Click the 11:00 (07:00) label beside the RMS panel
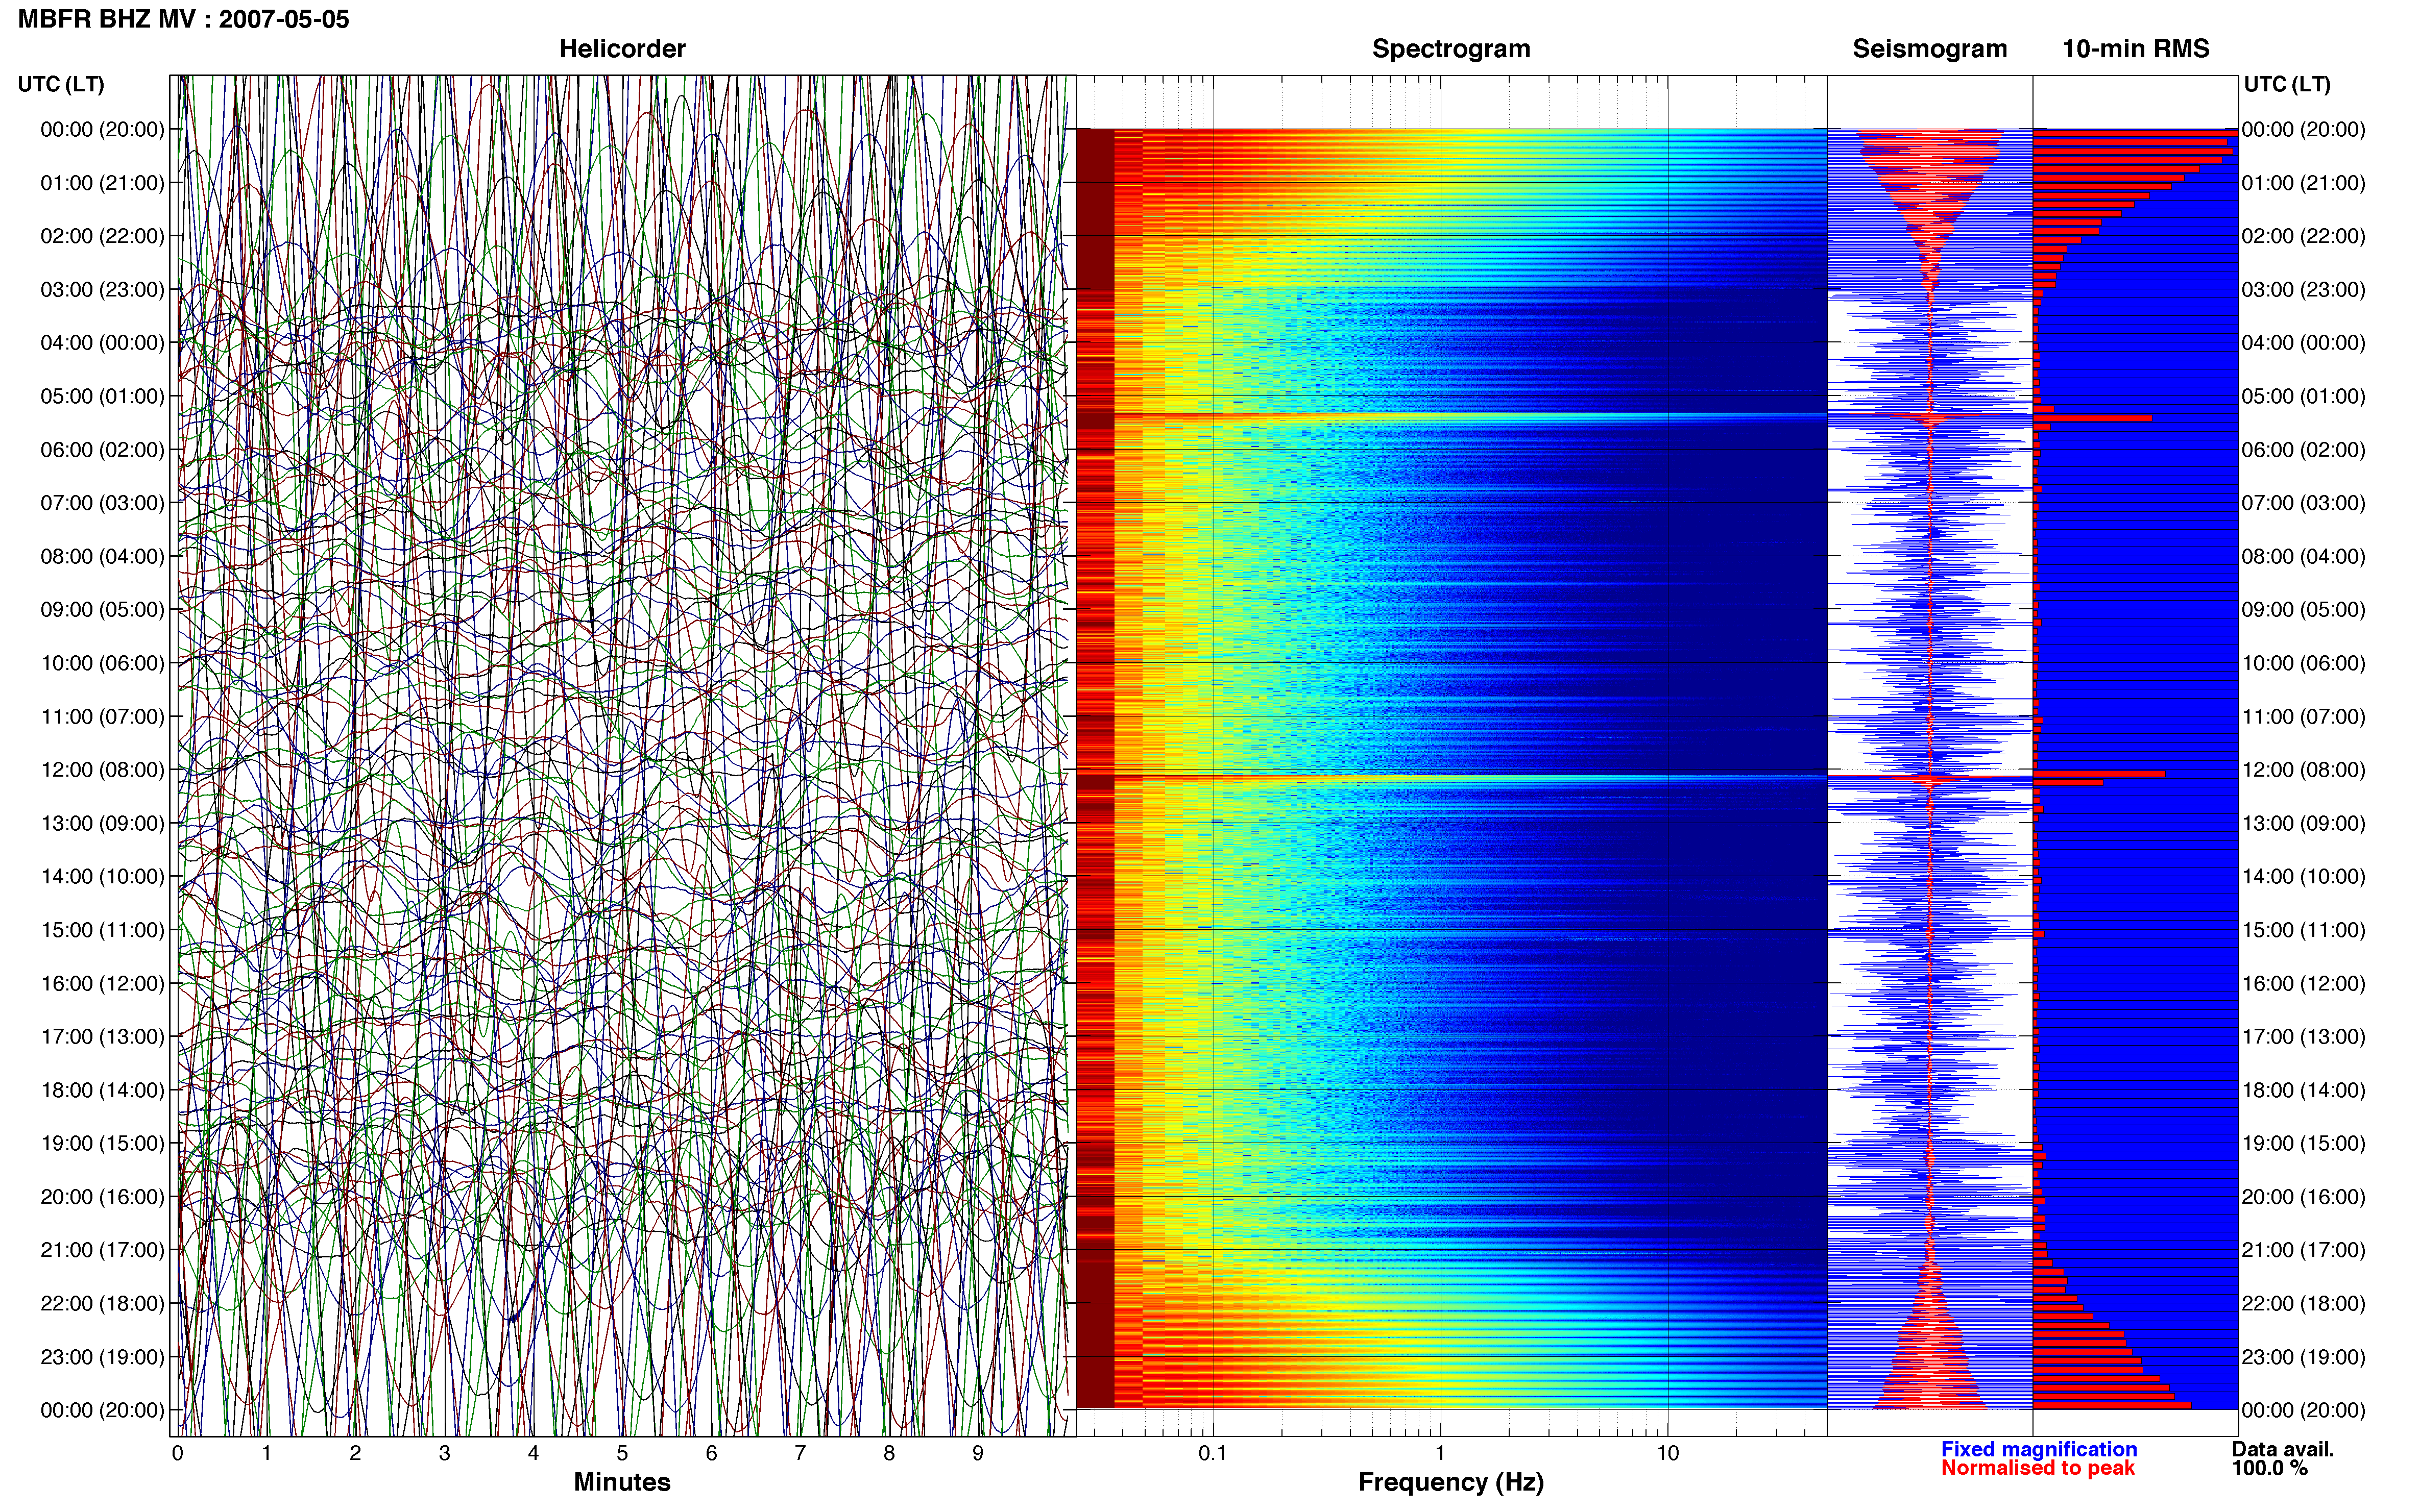 click(x=2304, y=716)
